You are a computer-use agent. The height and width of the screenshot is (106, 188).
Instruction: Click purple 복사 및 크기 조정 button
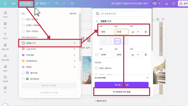[x=121, y=85]
